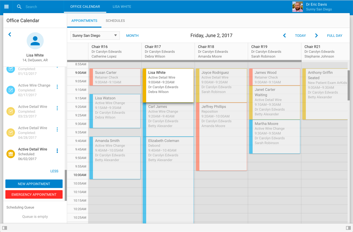Toggle right panel using bottom-right icon
This screenshot has width=353, height=232.
[x=348, y=228]
